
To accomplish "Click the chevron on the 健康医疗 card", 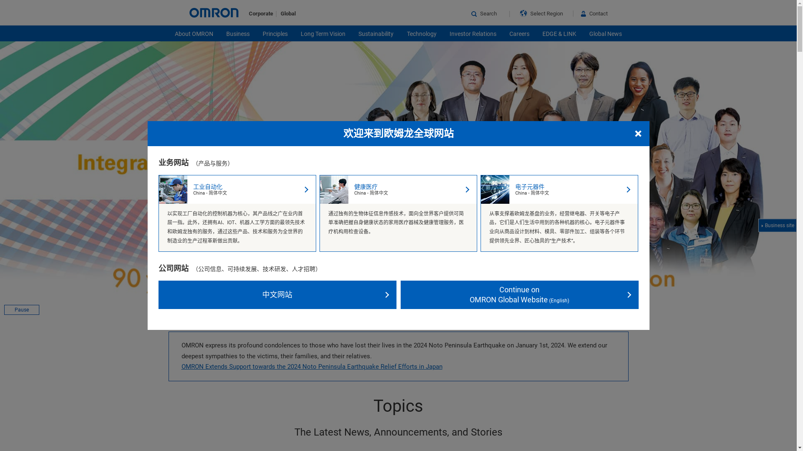I will (x=468, y=190).
